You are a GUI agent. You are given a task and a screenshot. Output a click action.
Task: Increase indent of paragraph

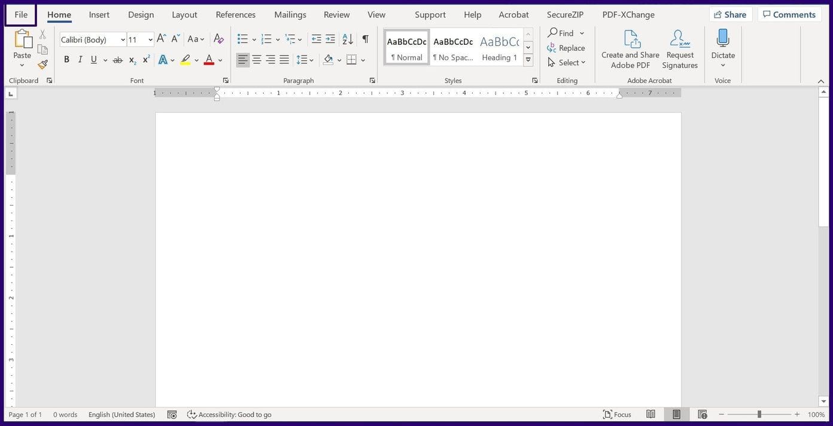point(330,39)
